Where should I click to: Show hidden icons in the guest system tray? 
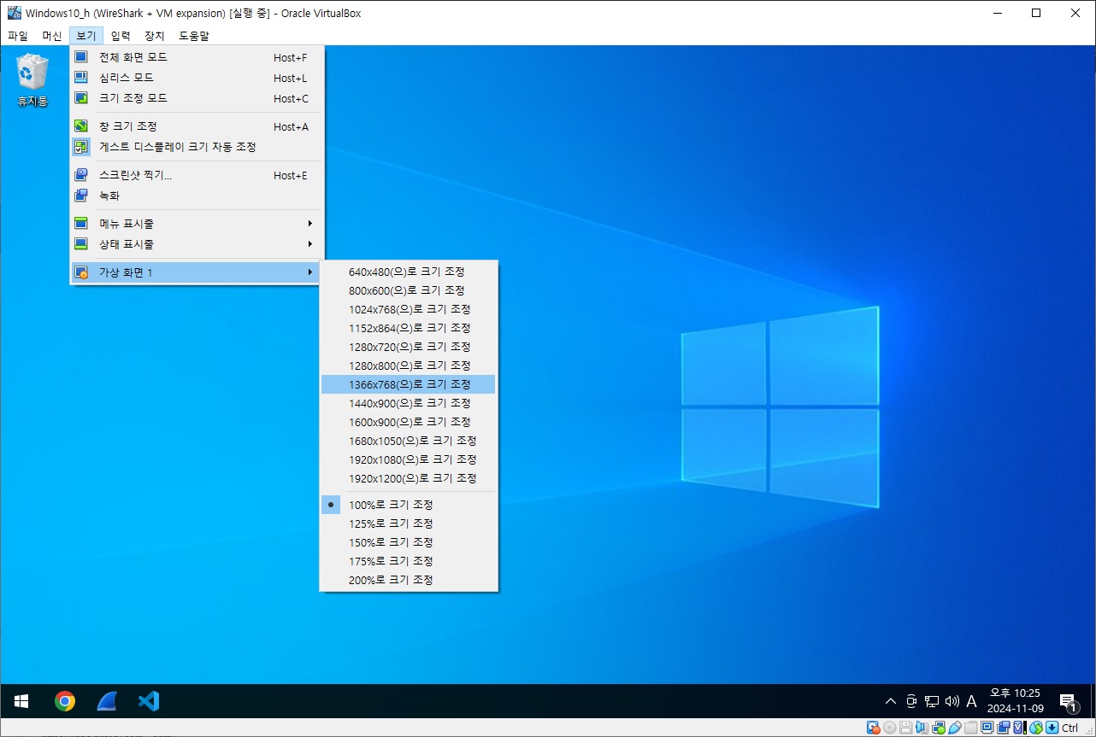(891, 702)
